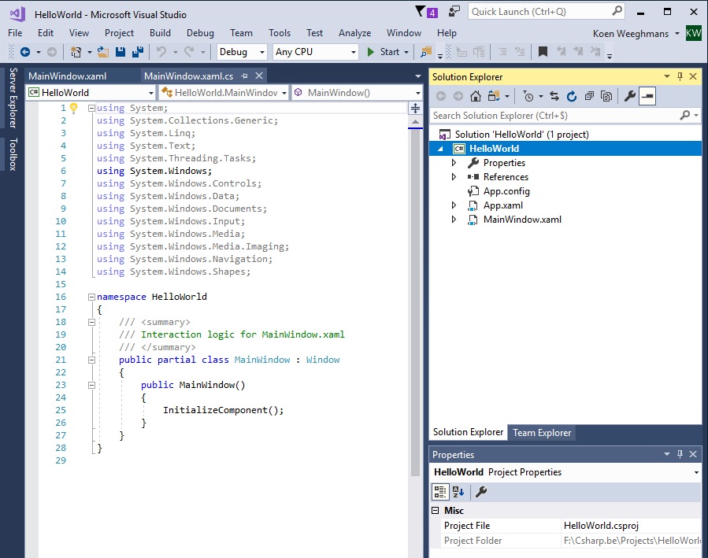Click the Navigate Backward arrow icon
Viewport: 708px width, 558px height.
pyautogui.click(x=25, y=52)
